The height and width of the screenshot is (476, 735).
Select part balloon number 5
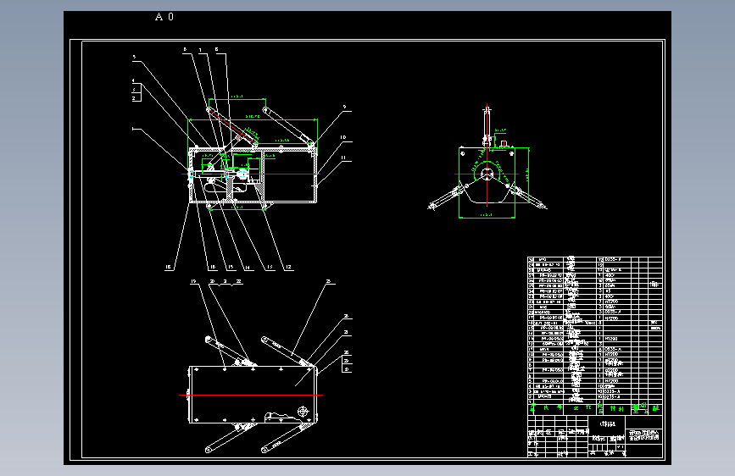tap(134, 57)
